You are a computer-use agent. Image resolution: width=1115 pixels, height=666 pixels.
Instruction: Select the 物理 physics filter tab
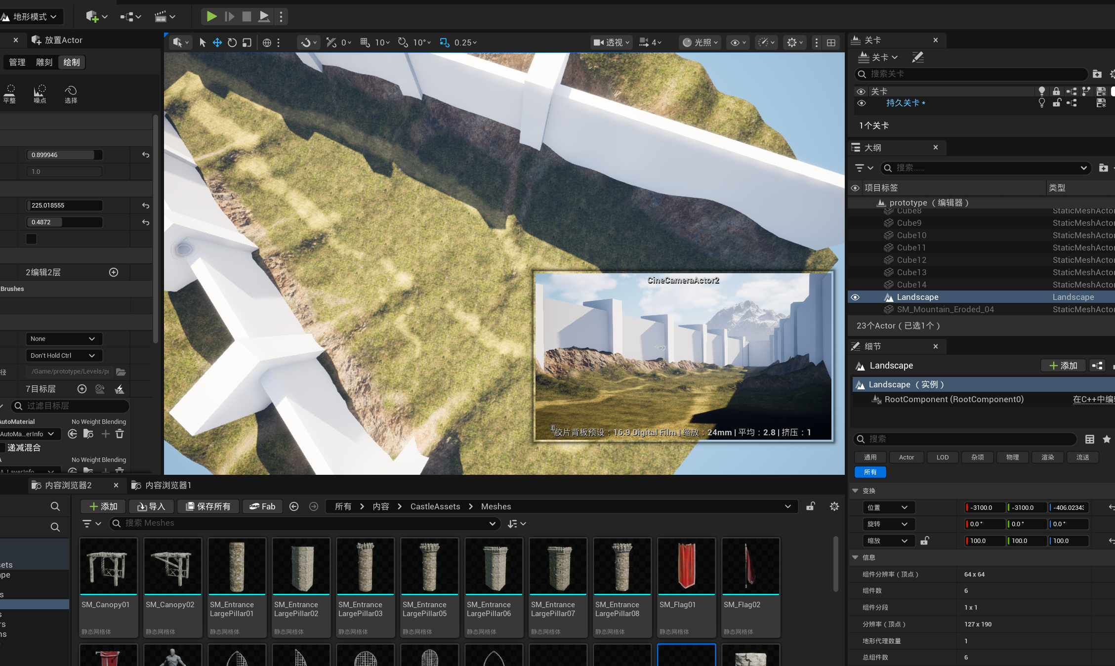pyautogui.click(x=1012, y=458)
